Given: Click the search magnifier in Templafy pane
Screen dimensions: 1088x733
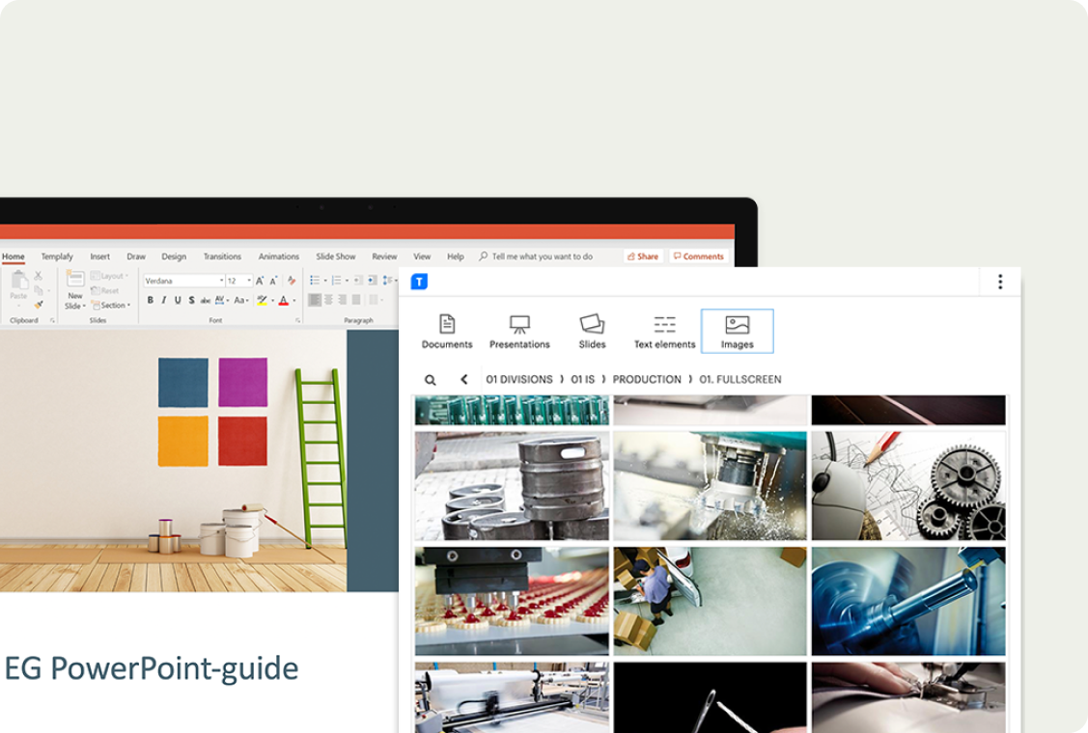Looking at the screenshot, I should [431, 380].
